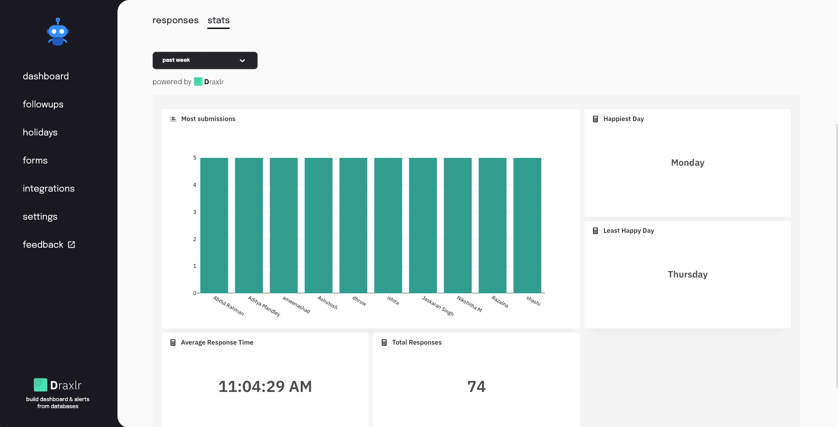Viewport: 838px width, 427px height.
Task: Click the 11:04:29 AM response time value
Action: [x=265, y=386]
